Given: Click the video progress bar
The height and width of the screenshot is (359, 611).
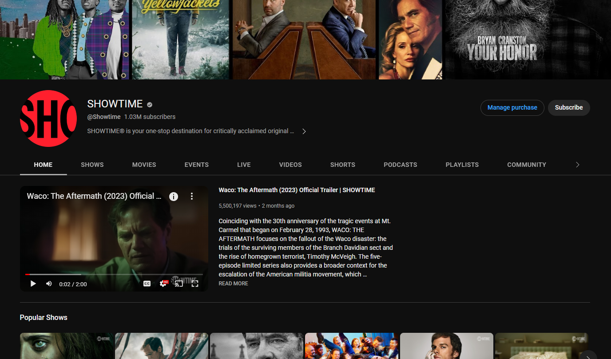Looking at the screenshot, I should (x=114, y=274).
